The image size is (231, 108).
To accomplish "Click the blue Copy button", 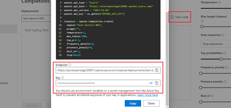I will pyautogui.click(x=133, y=103).
